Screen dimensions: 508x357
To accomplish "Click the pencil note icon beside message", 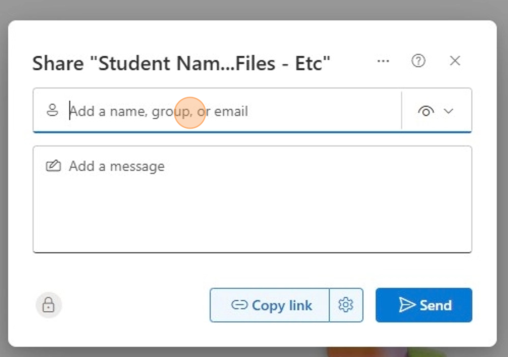I will pyautogui.click(x=54, y=166).
